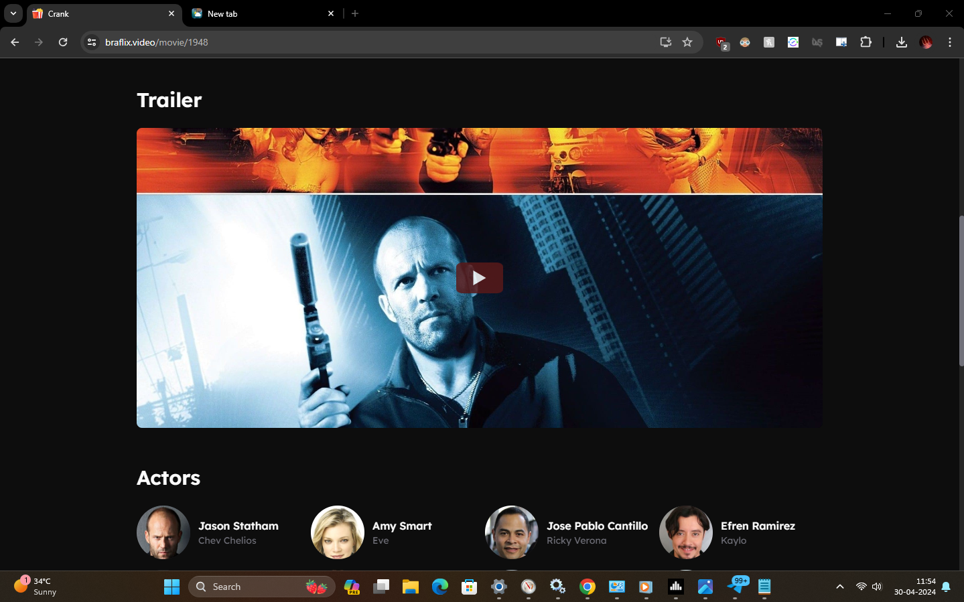Image resolution: width=964 pixels, height=602 pixels.
Task: Open the greyed-out bS extension icon
Action: tap(817, 42)
